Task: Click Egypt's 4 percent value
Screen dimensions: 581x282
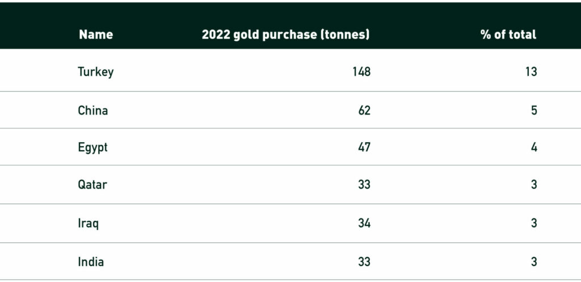Action: coord(534,147)
